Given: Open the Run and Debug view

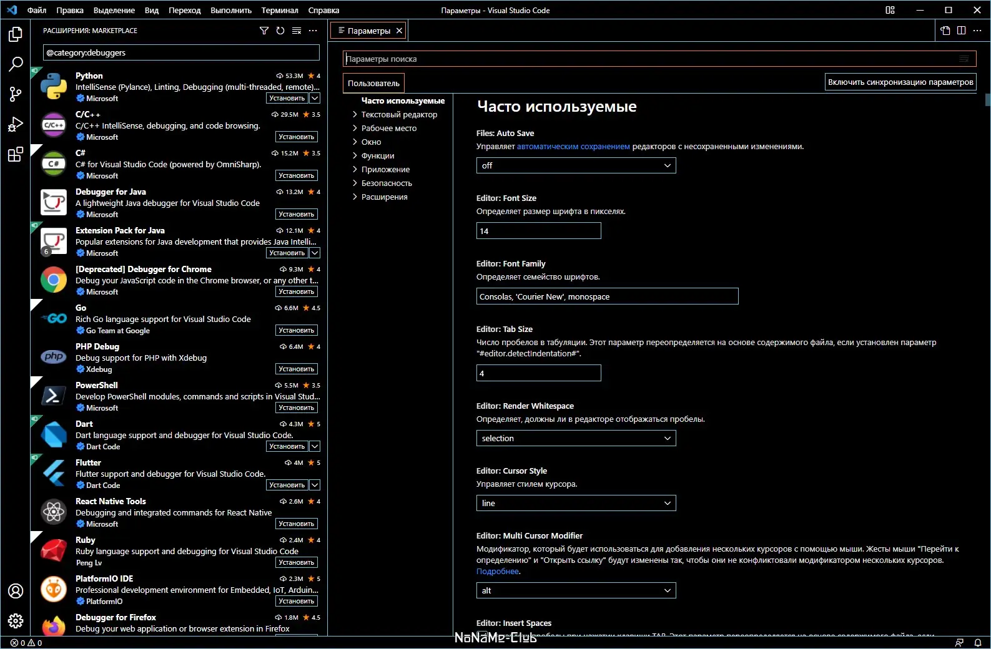Looking at the screenshot, I should pos(16,124).
